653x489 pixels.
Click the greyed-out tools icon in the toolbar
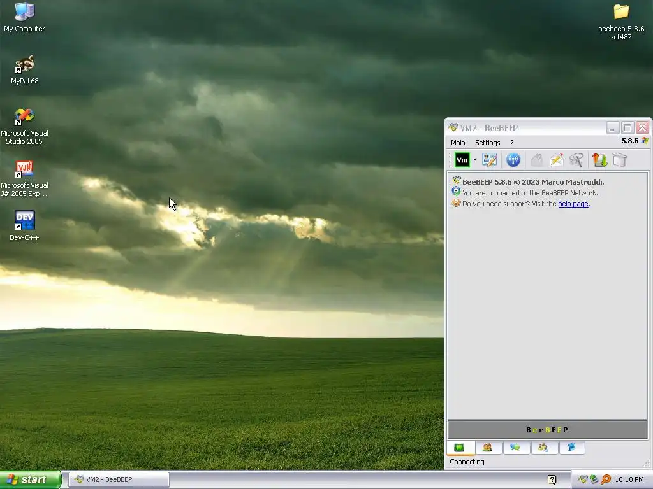click(x=576, y=160)
